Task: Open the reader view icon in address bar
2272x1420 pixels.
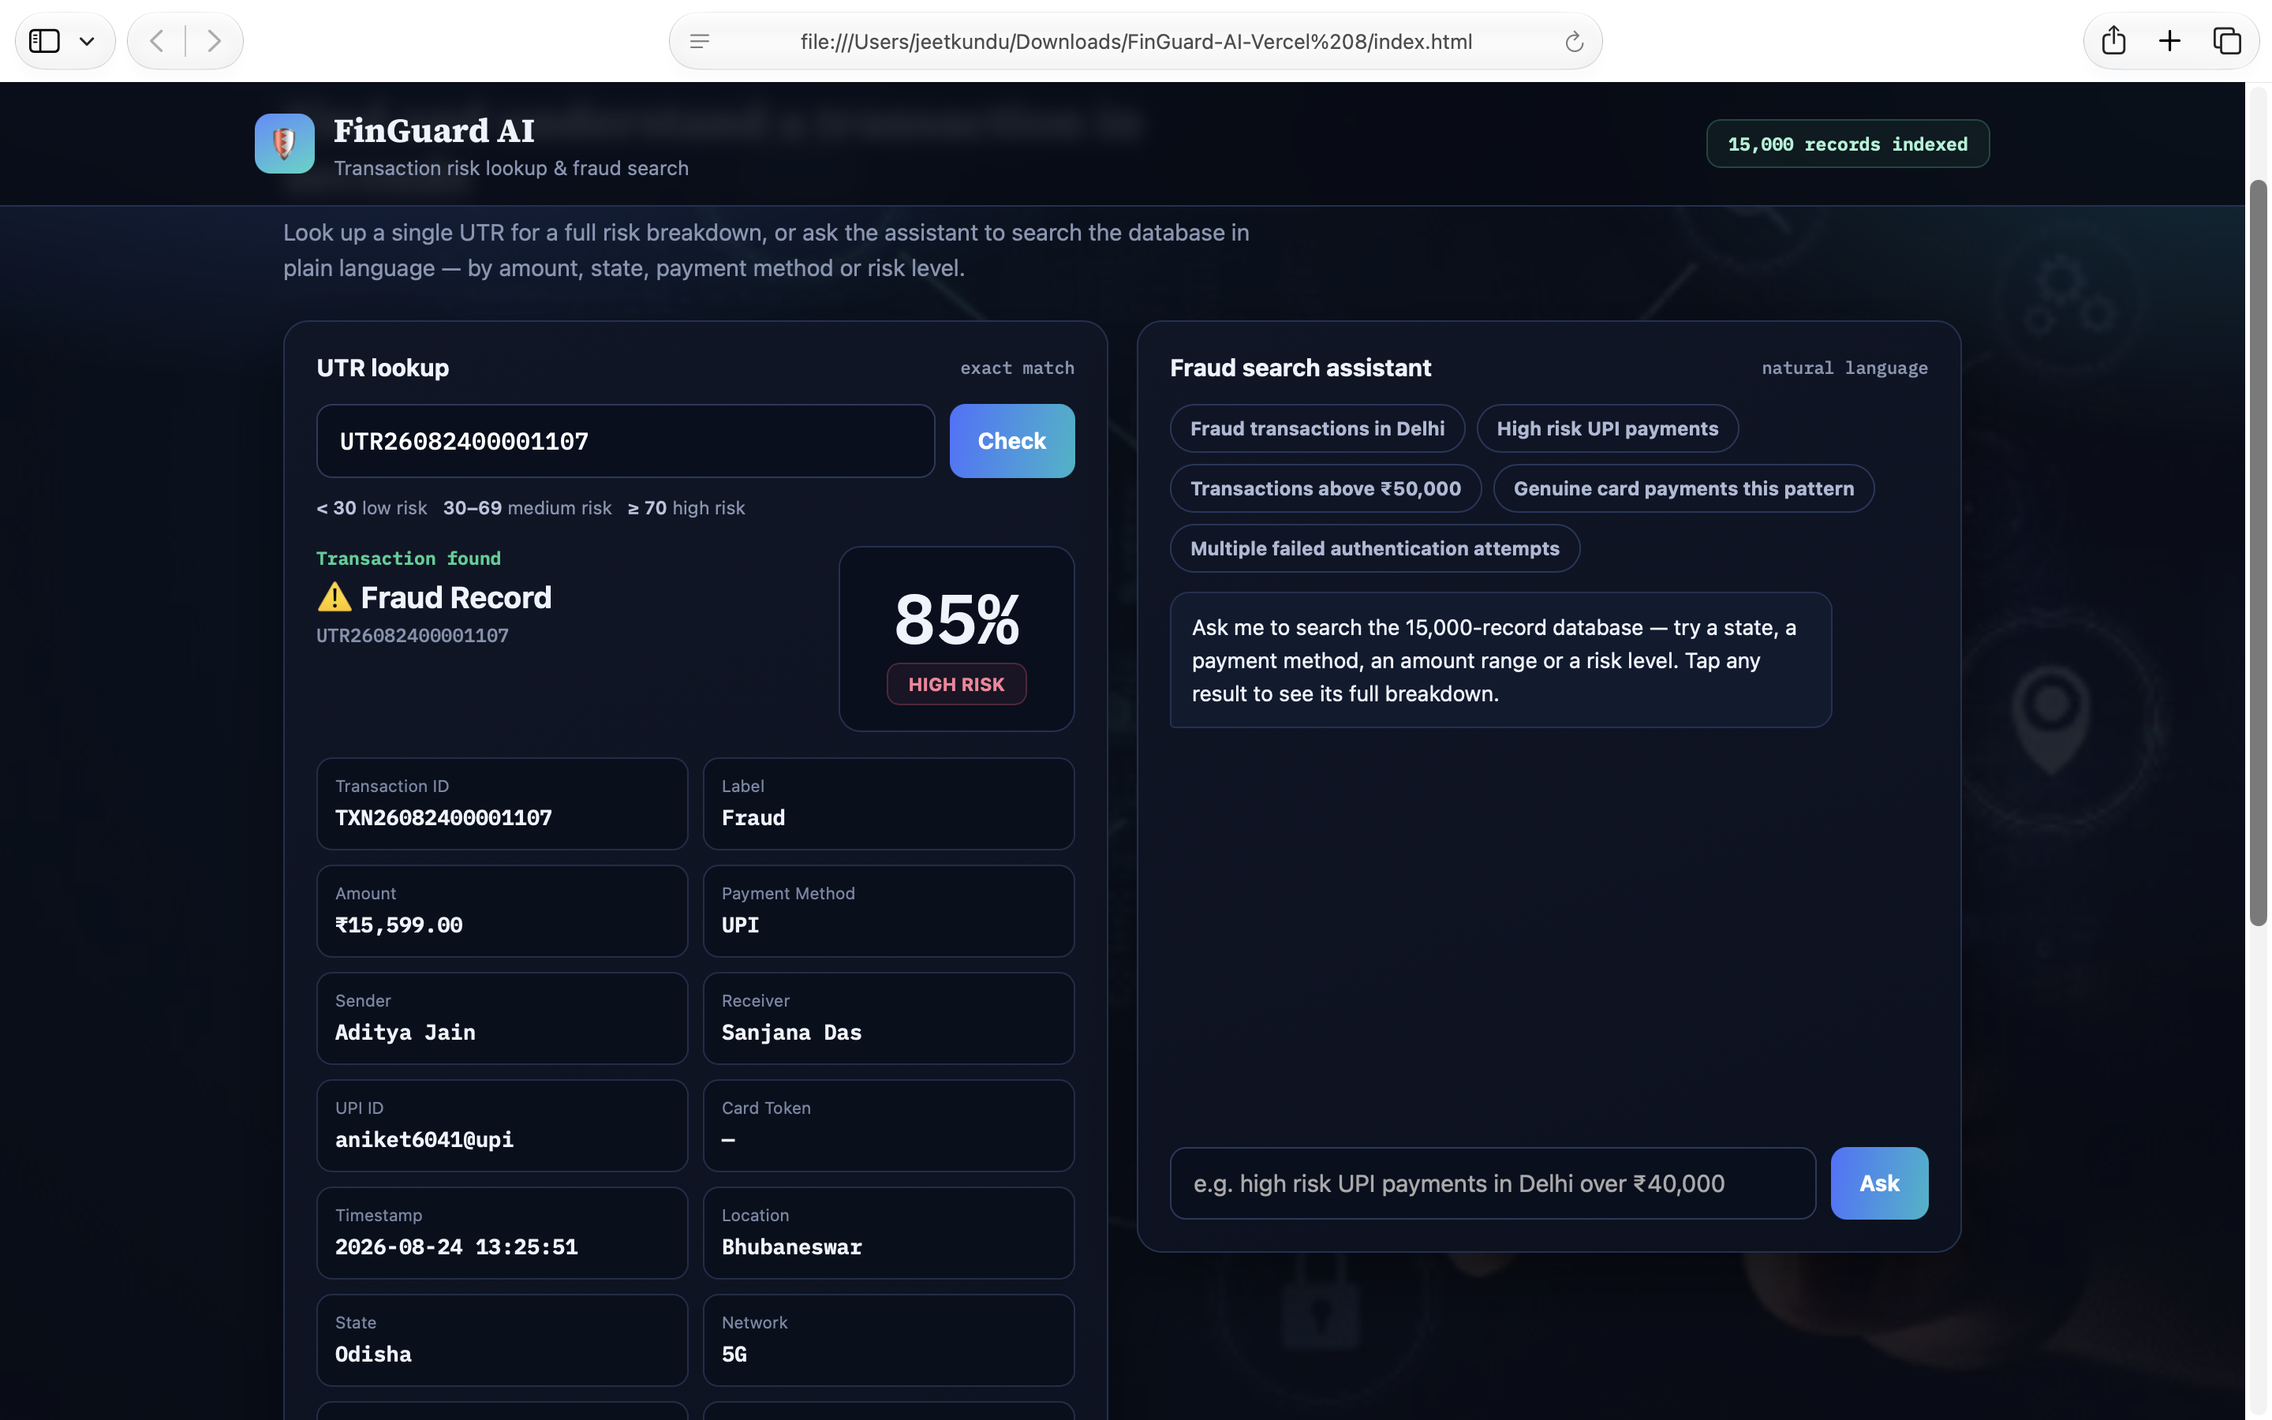Action: click(x=700, y=41)
